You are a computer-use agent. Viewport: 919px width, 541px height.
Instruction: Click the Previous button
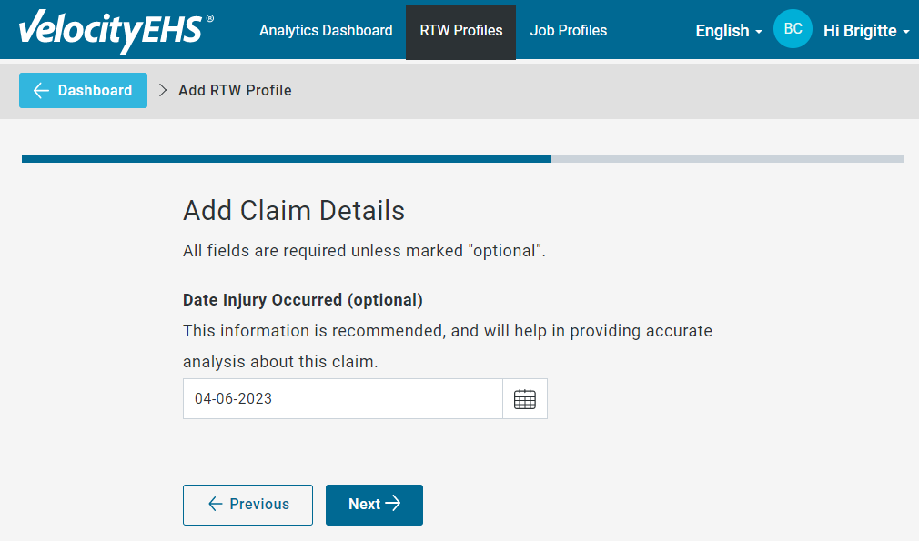click(247, 505)
